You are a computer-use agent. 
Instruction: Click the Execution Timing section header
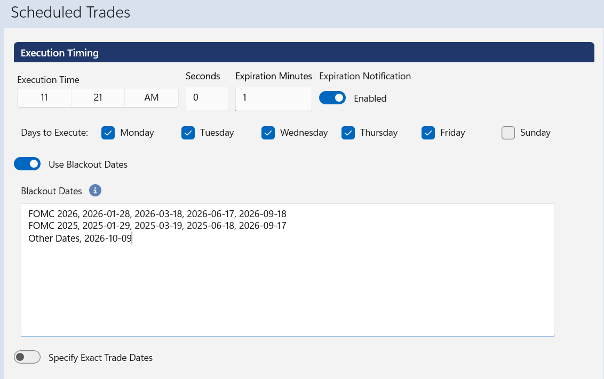coord(304,52)
